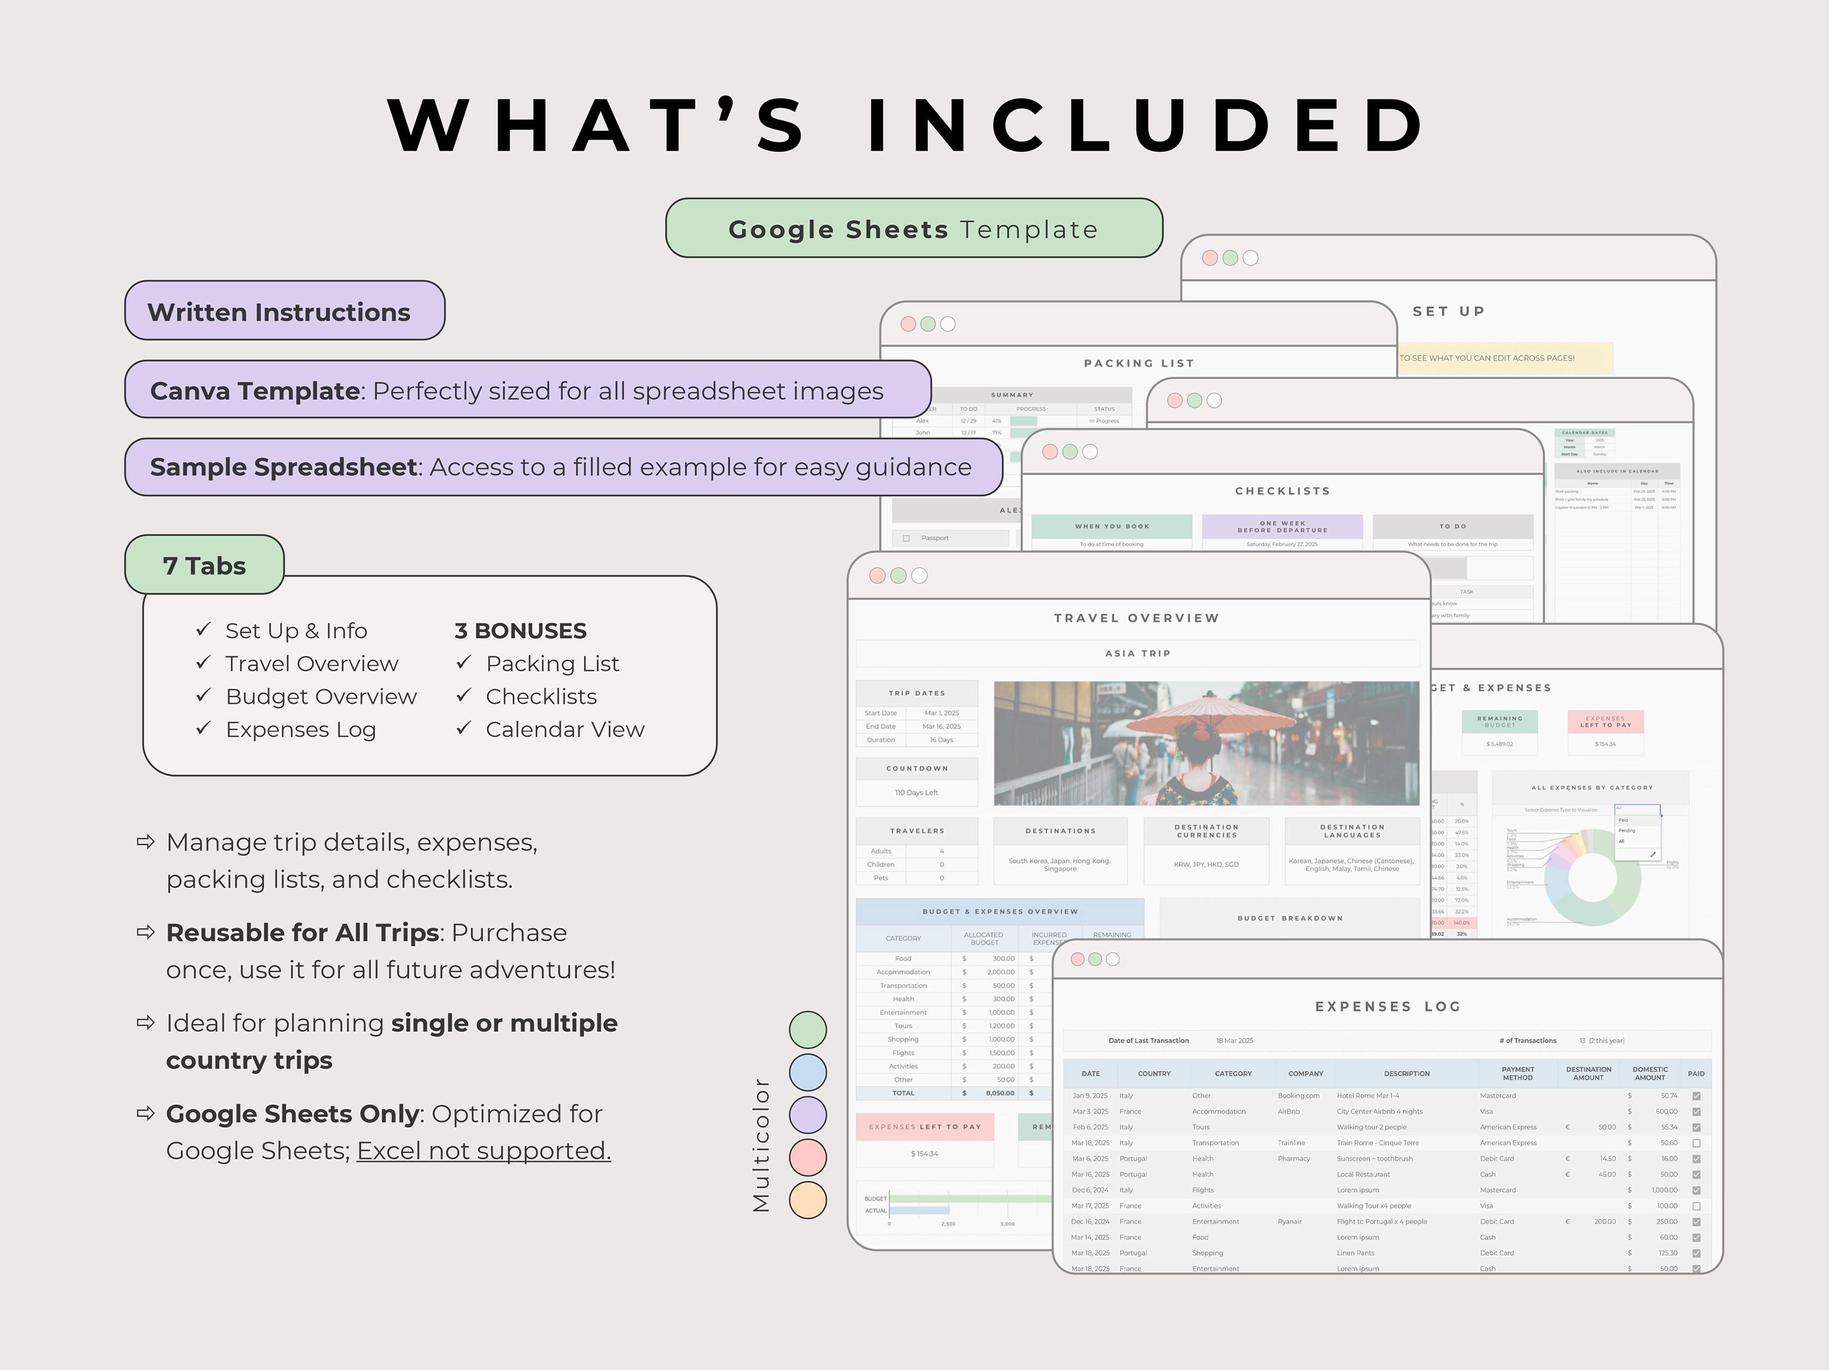Viewport: 1829px width, 1370px height.
Task: Click the Google Sheets Template badge
Action: coord(914,228)
